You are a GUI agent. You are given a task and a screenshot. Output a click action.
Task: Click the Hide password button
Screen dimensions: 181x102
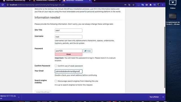pyautogui.click(x=87, y=51)
